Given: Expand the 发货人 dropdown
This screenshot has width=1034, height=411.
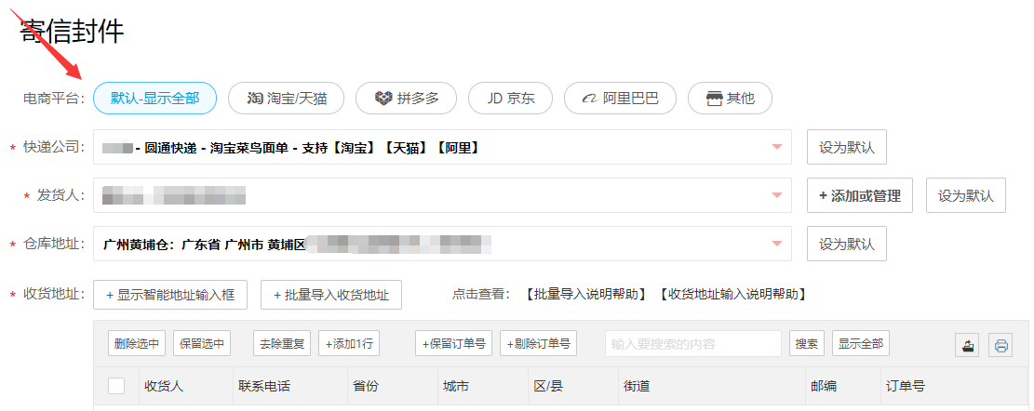Looking at the screenshot, I should click(x=777, y=195).
